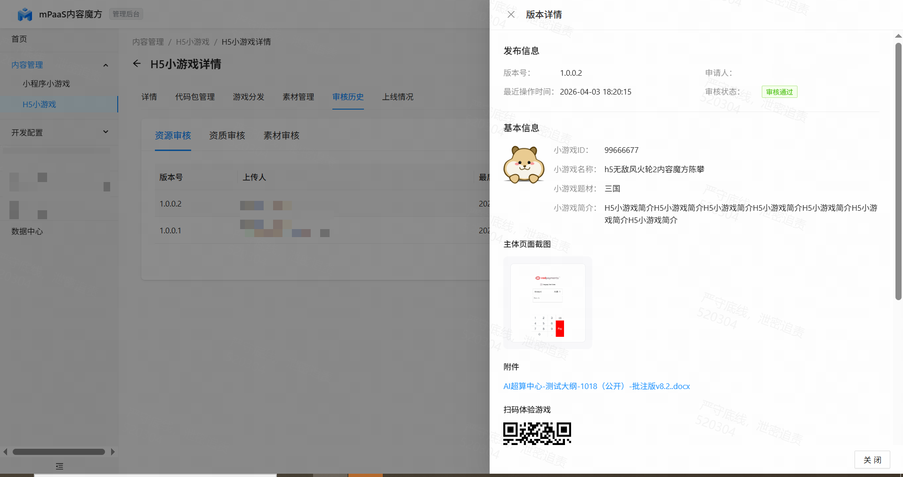Click the 小游戏题材 value 三国
Viewport: 903px width, 477px height.
[612, 189]
